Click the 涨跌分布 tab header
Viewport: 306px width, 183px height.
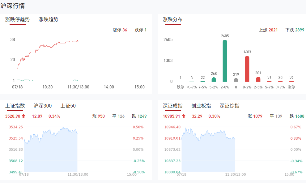[172, 19]
